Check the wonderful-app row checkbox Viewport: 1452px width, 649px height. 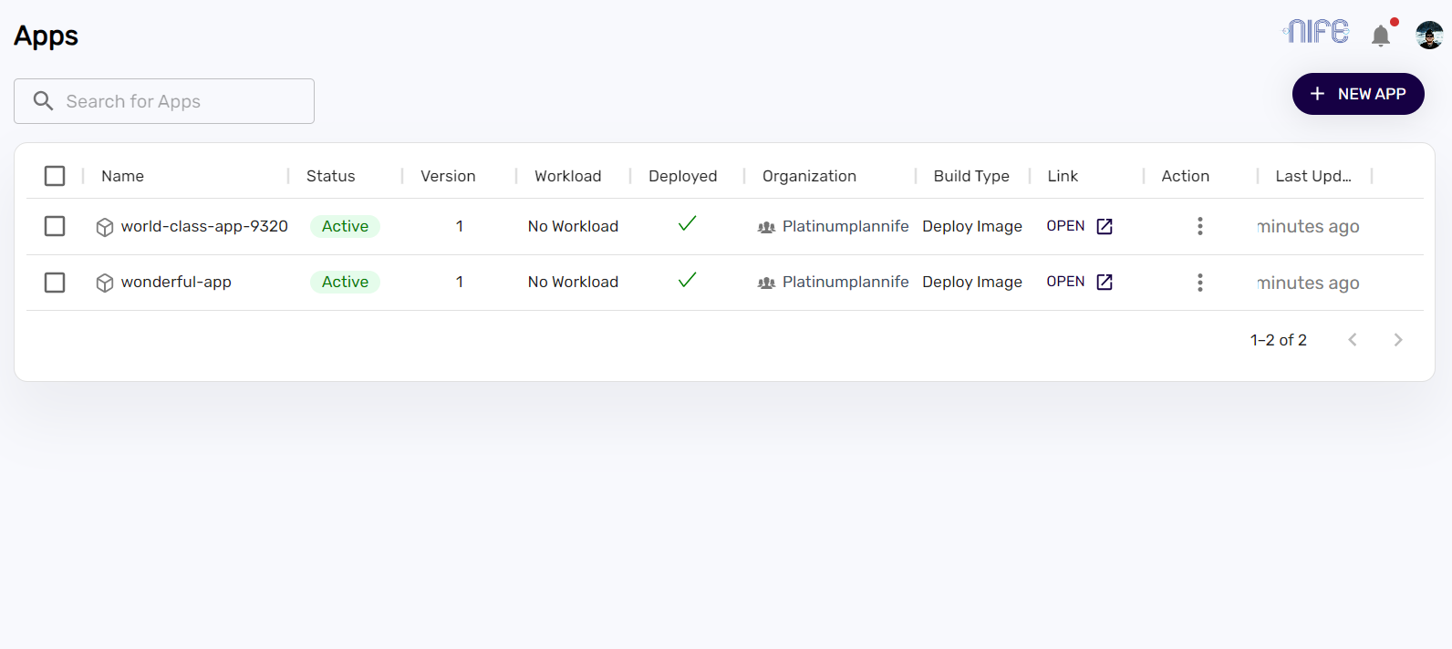[x=55, y=283]
